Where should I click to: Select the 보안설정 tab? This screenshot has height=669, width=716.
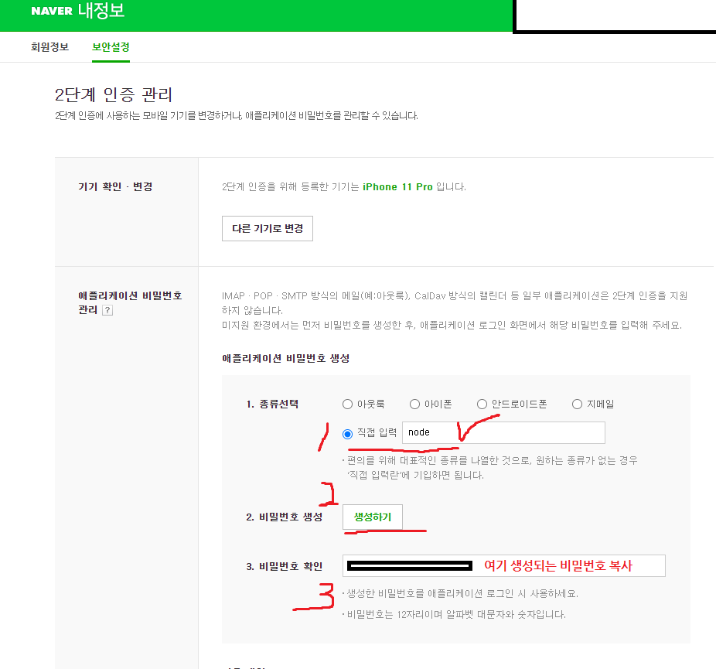(111, 47)
